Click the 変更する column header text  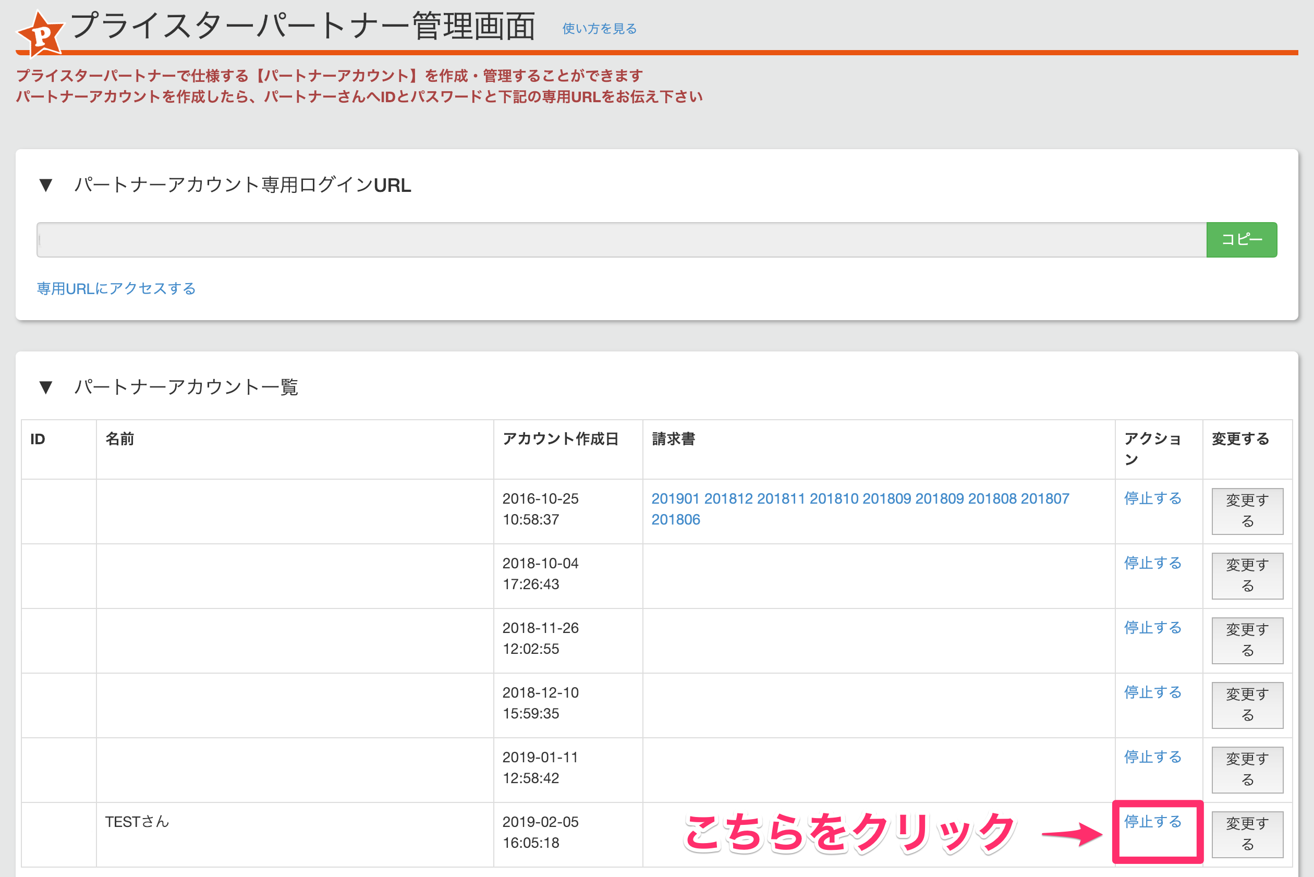coord(1240,439)
